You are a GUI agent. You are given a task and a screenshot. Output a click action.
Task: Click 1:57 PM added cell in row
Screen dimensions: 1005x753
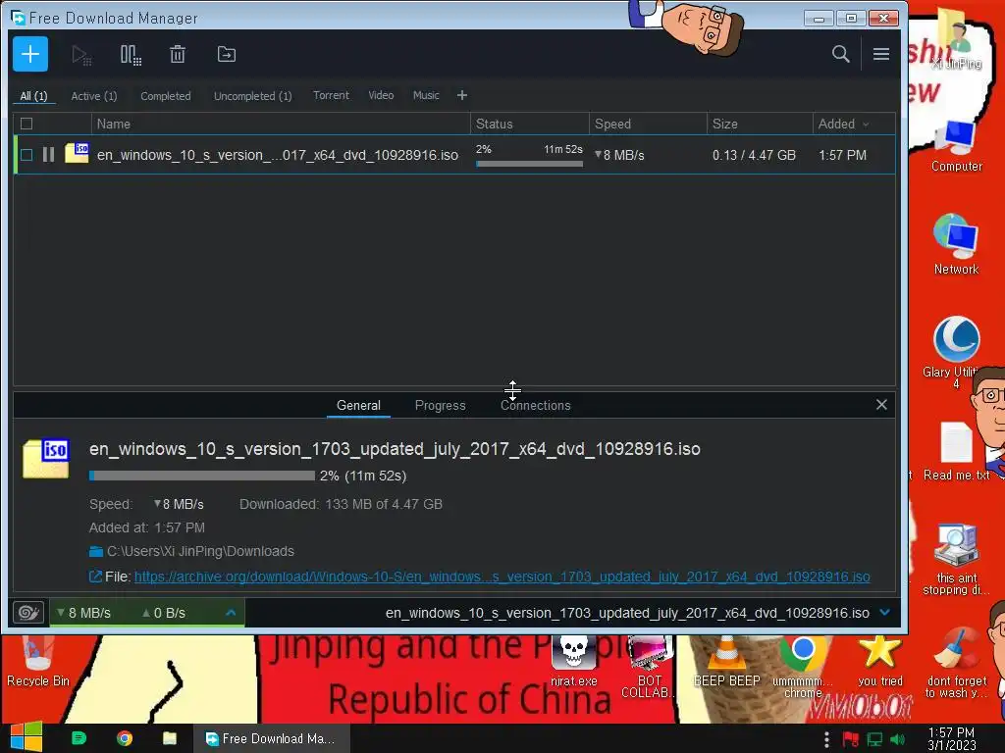tap(842, 155)
